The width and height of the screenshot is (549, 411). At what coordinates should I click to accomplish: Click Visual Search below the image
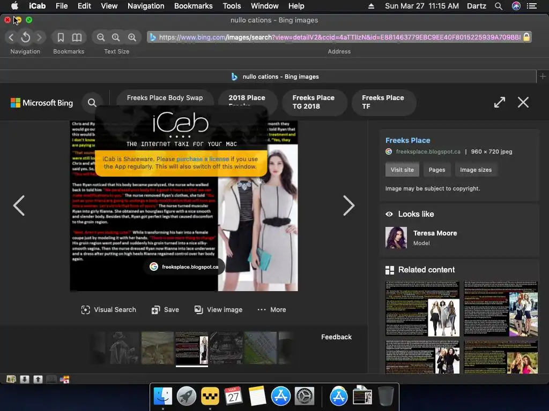point(108,310)
